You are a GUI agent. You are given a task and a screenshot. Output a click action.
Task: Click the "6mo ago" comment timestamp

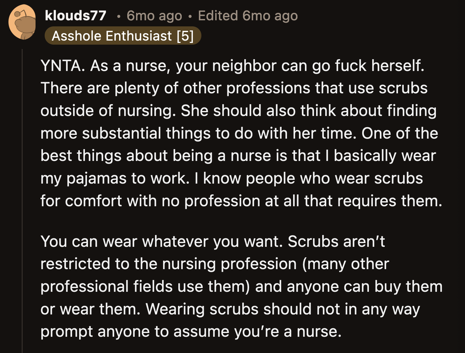pos(154,16)
